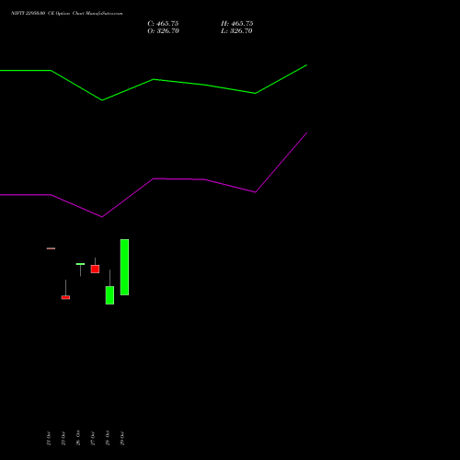Screen dimensions: 460x460
Task: Click the high value "H: 465.75"
Action: click(237, 24)
